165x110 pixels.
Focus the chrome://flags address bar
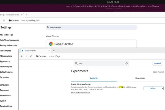[54, 56]
